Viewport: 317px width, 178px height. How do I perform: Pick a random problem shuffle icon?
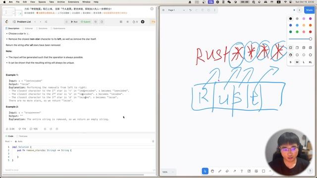46,22
